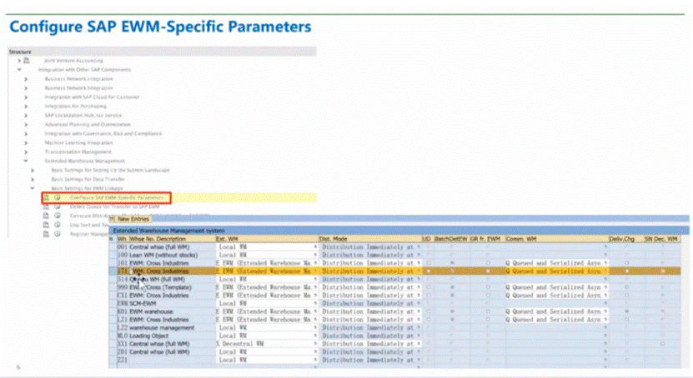The image size is (693, 378).
Task: Open Ext. WM dropdown for 100 Lean WM
Action: click(x=315, y=255)
